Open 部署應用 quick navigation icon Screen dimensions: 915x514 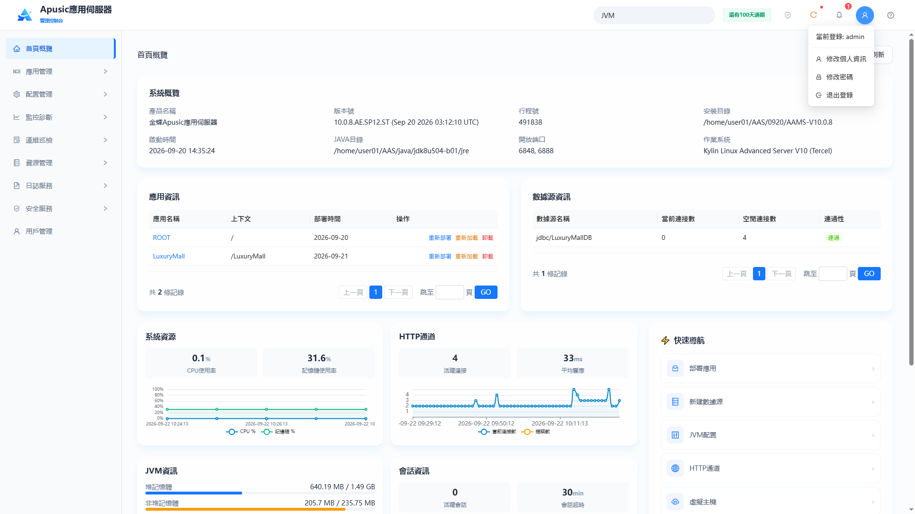coord(675,368)
